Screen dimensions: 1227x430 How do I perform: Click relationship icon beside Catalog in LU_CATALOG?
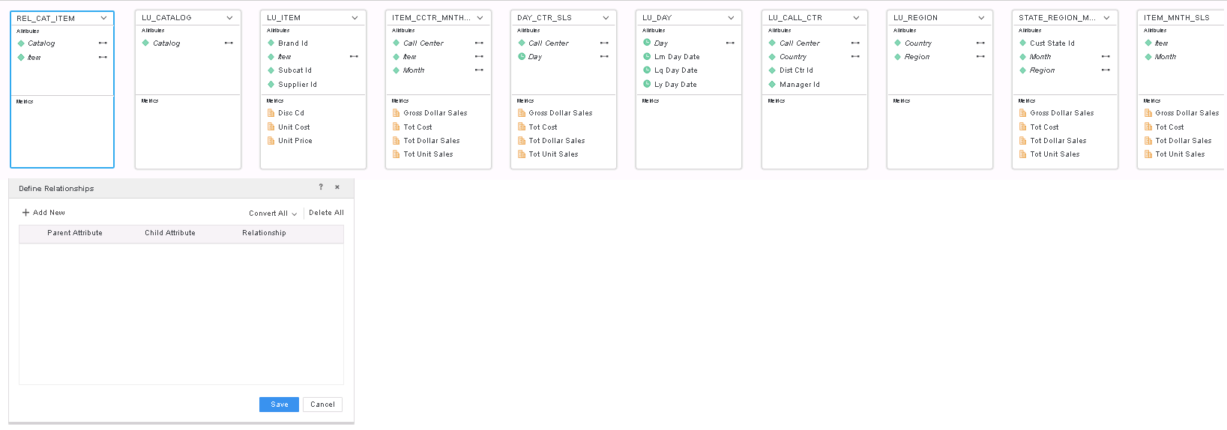(229, 43)
